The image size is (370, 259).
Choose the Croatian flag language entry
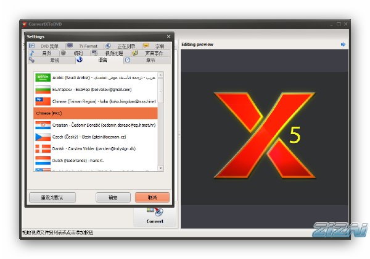(x=96, y=125)
